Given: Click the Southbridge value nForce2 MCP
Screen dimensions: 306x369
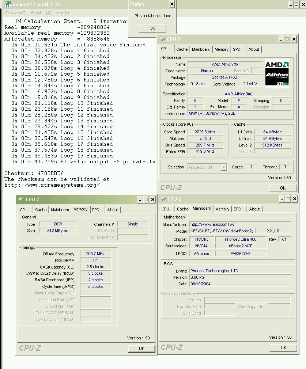Looking at the screenshot, I should click(241, 246).
